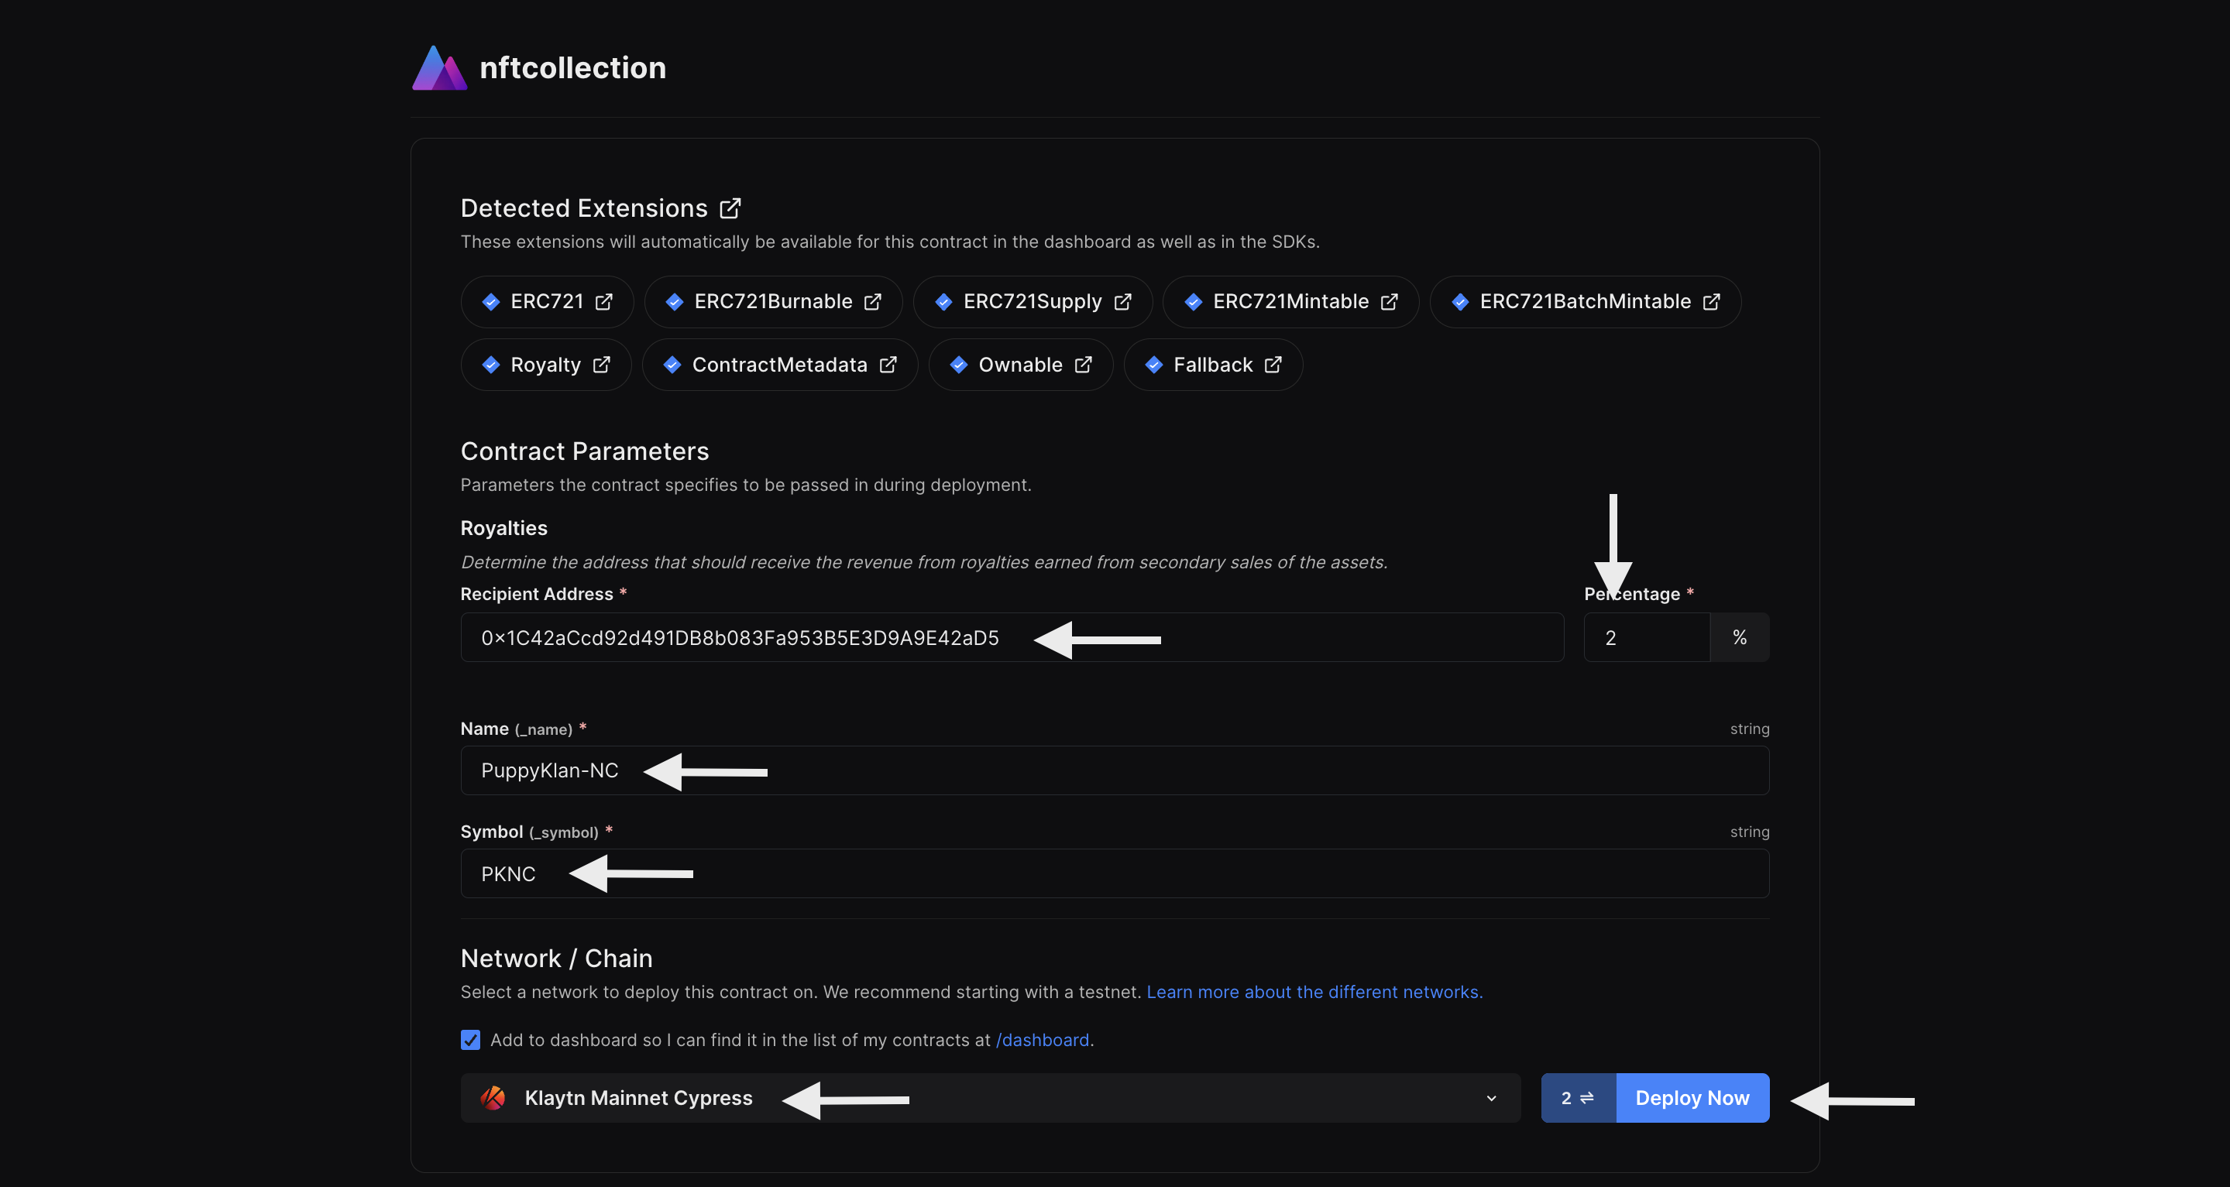Open ERC721Mintable external link icon
This screenshot has height=1187, width=2230.
point(1389,302)
